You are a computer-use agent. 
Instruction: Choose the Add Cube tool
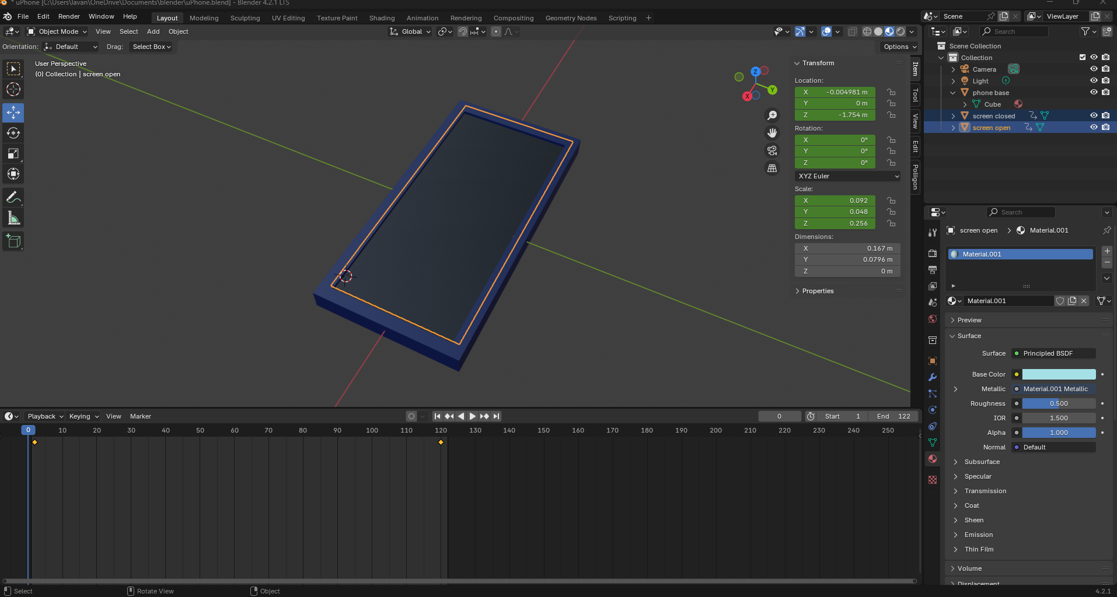(x=13, y=241)
